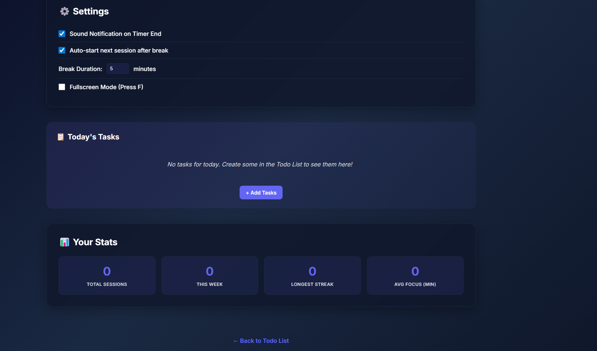The height and width of the screenshot is (351, 597).
Task: Click the Avg Focus (Min) stat card
Action: tap(415, 276)
